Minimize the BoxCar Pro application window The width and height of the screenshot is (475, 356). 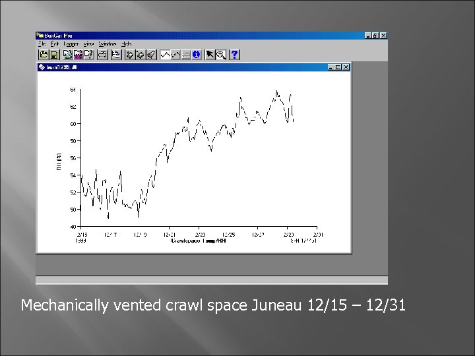368,36
